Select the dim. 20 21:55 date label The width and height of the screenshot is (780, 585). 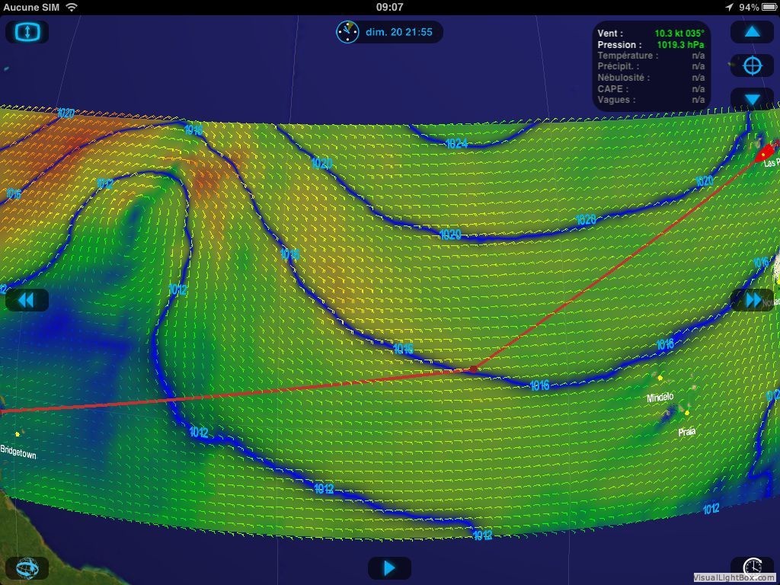pos(399,32)
